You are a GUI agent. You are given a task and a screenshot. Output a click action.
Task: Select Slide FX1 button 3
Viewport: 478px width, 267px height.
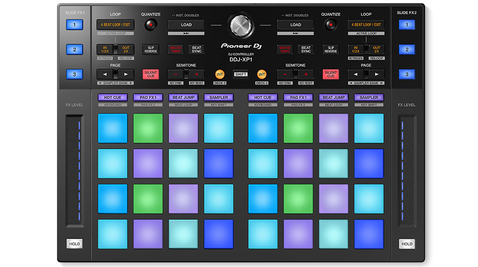click(74, 74)
